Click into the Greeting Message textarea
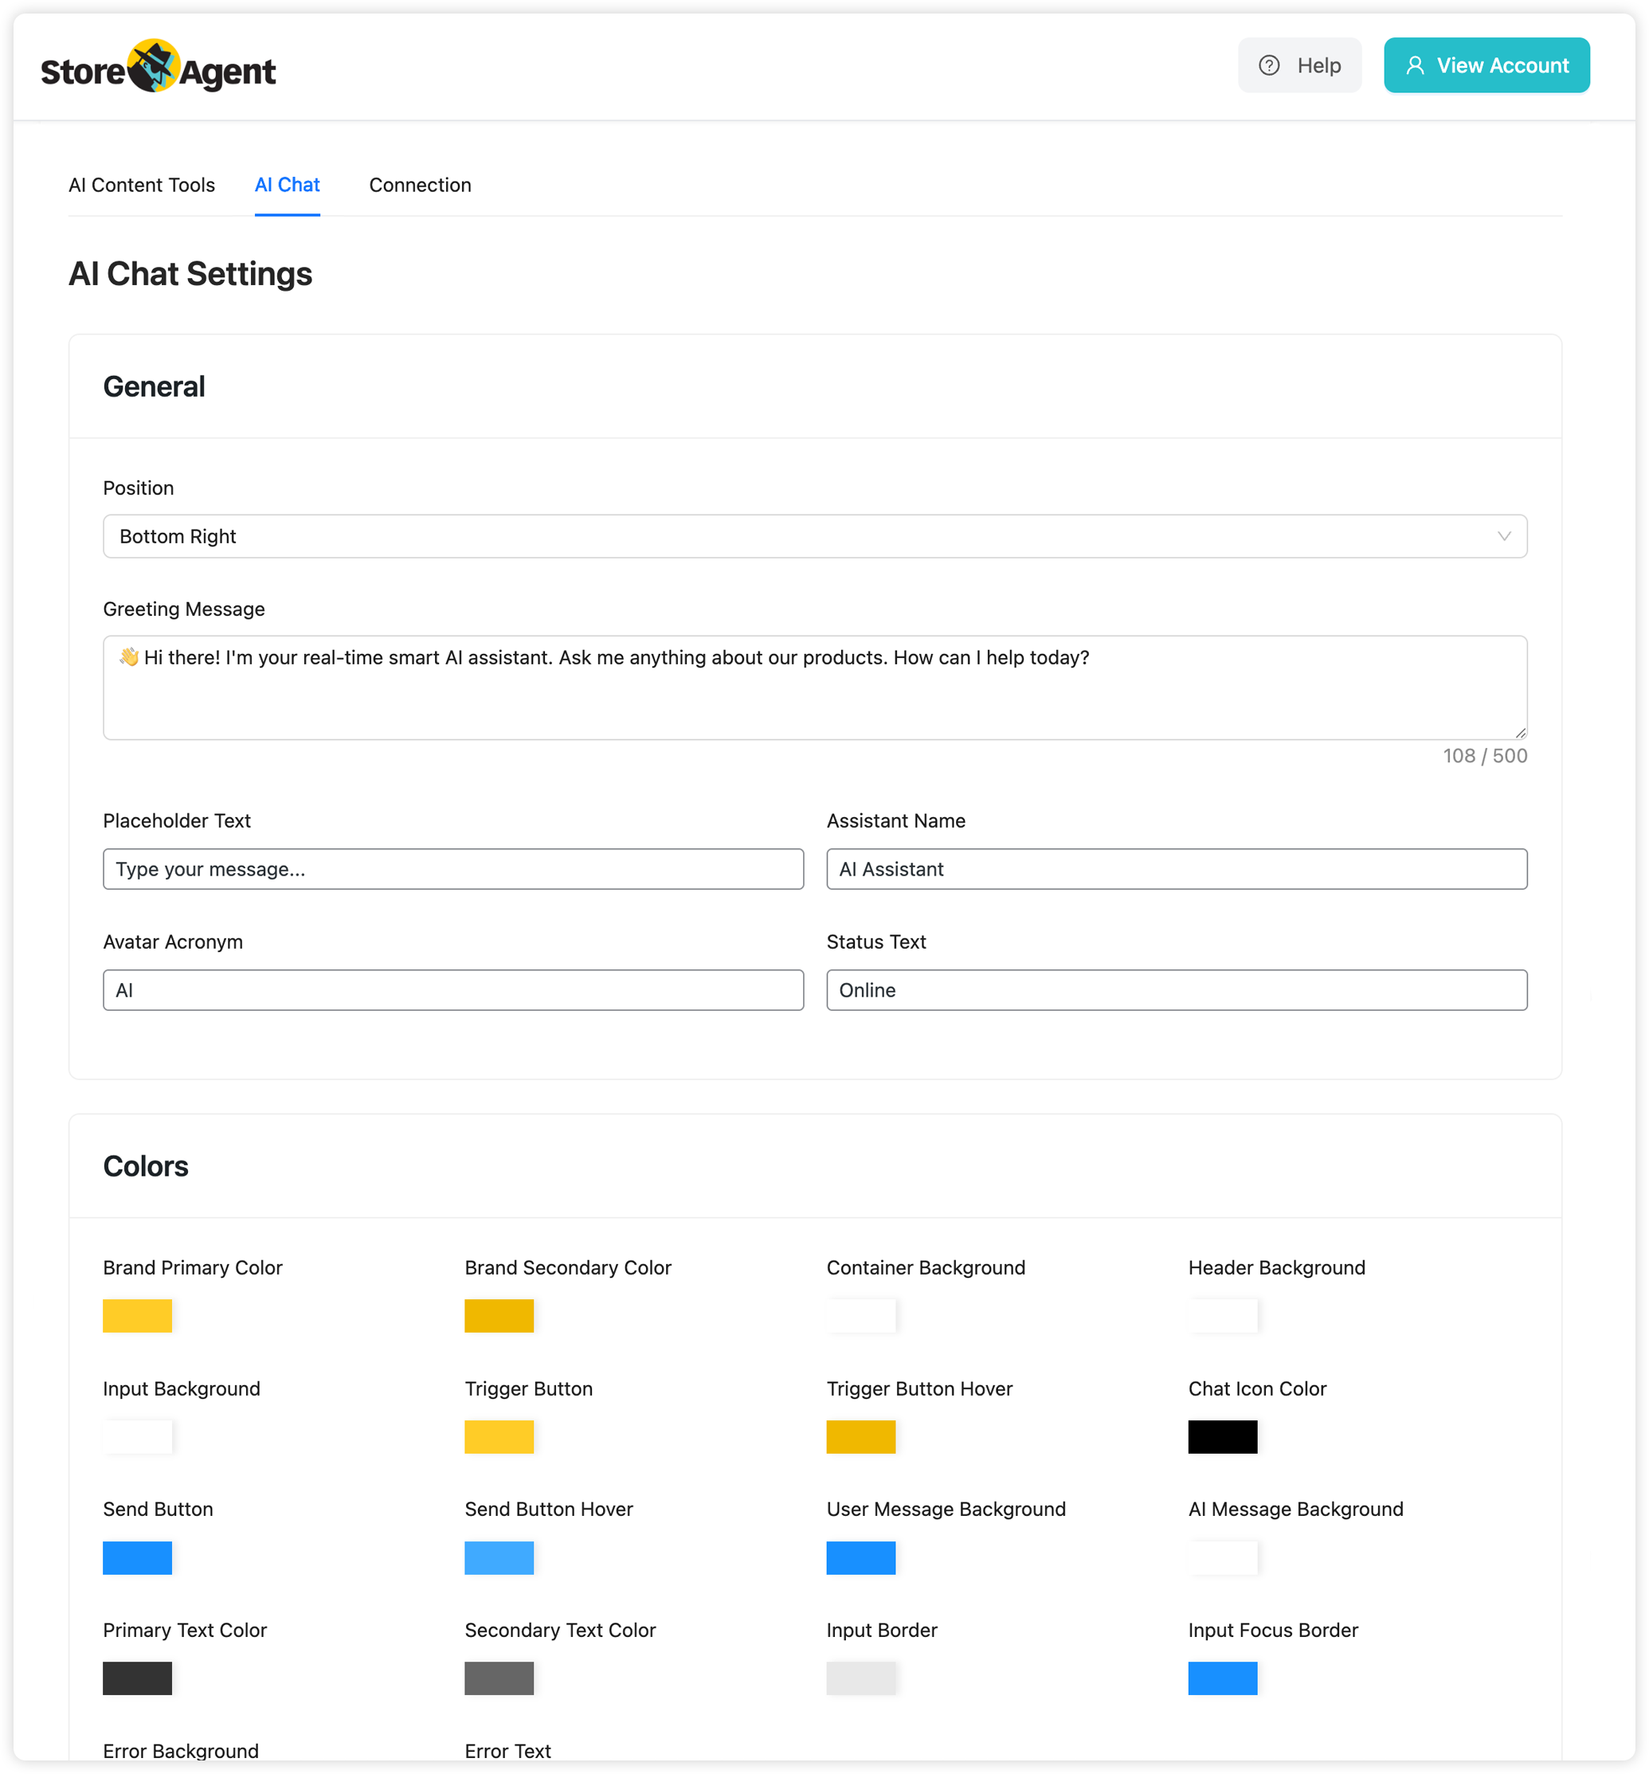This screenshot has width=1649, height=1774. (x=815, y=687)
